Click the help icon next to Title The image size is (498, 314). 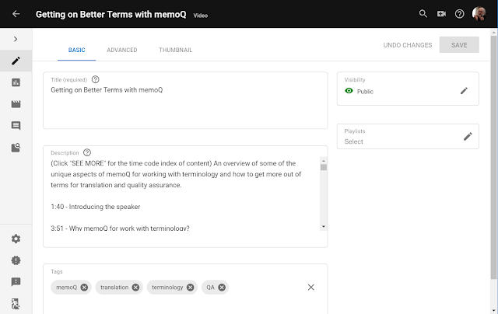tap(96, 79)
